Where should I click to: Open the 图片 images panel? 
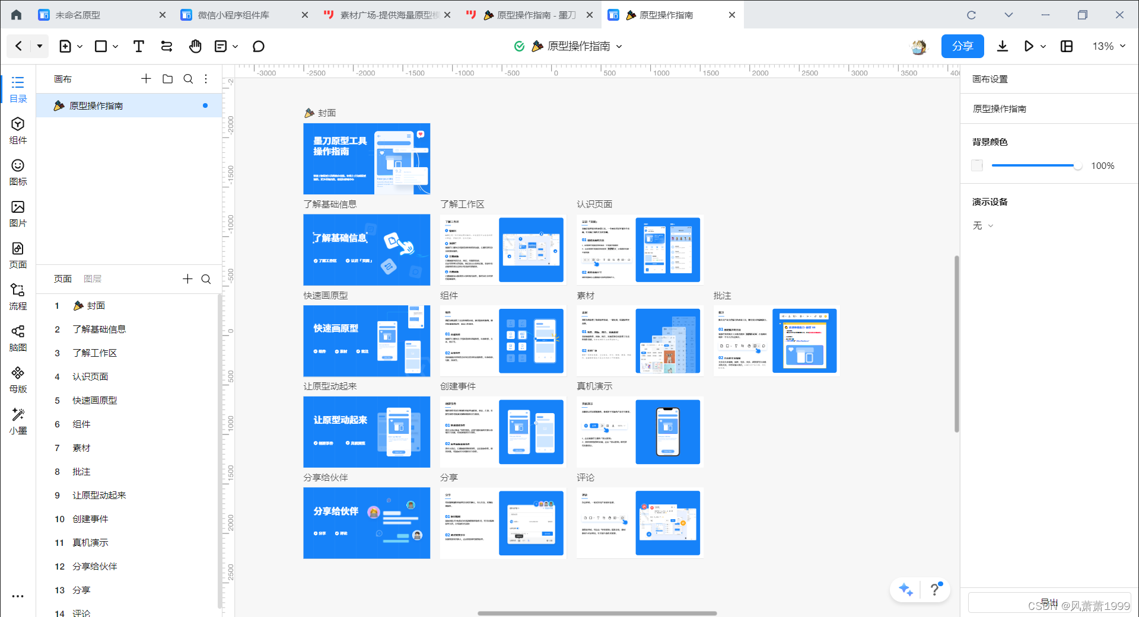(18, 214)
